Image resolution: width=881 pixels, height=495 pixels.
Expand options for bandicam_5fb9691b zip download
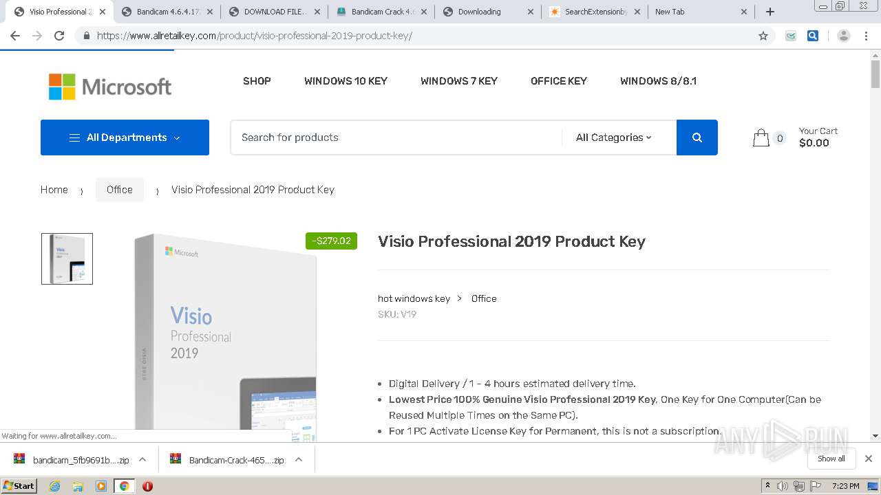[x=142, y=459]
